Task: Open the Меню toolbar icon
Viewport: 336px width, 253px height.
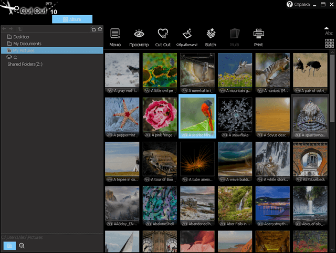Action: click(115, 36)
